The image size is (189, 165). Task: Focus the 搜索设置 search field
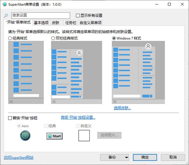(x=41, y=15)
